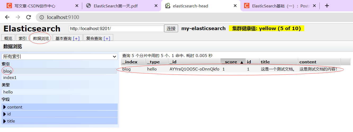Sort results by title column
The width and height of the screenshot is (353, 132).
(x=279, y=62)
